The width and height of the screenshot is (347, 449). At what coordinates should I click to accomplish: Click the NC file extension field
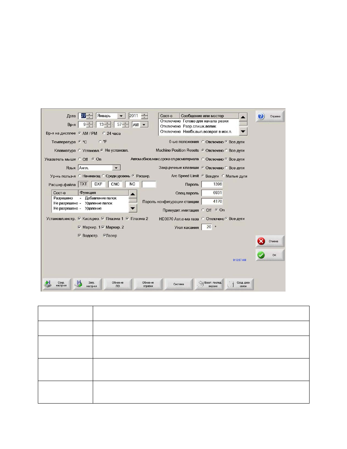tap(132, 184)
